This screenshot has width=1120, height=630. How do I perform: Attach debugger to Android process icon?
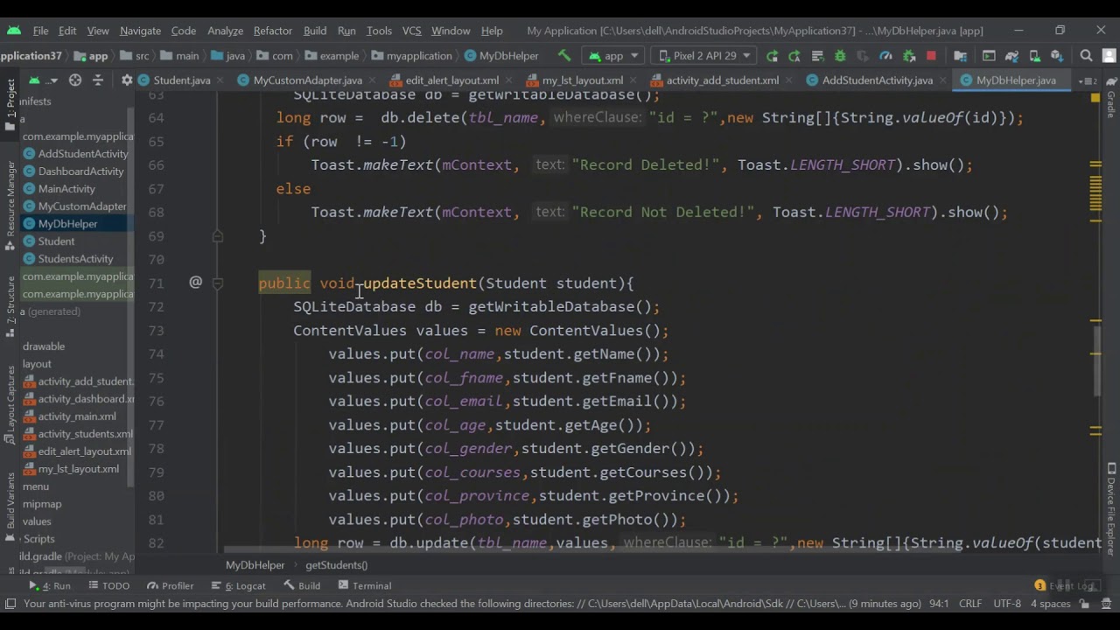[x=909, y=55]
